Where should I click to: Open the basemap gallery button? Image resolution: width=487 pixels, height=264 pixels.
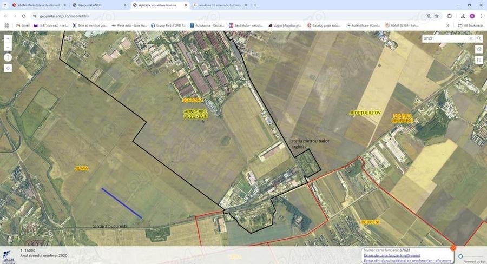(x=479, y=49)
